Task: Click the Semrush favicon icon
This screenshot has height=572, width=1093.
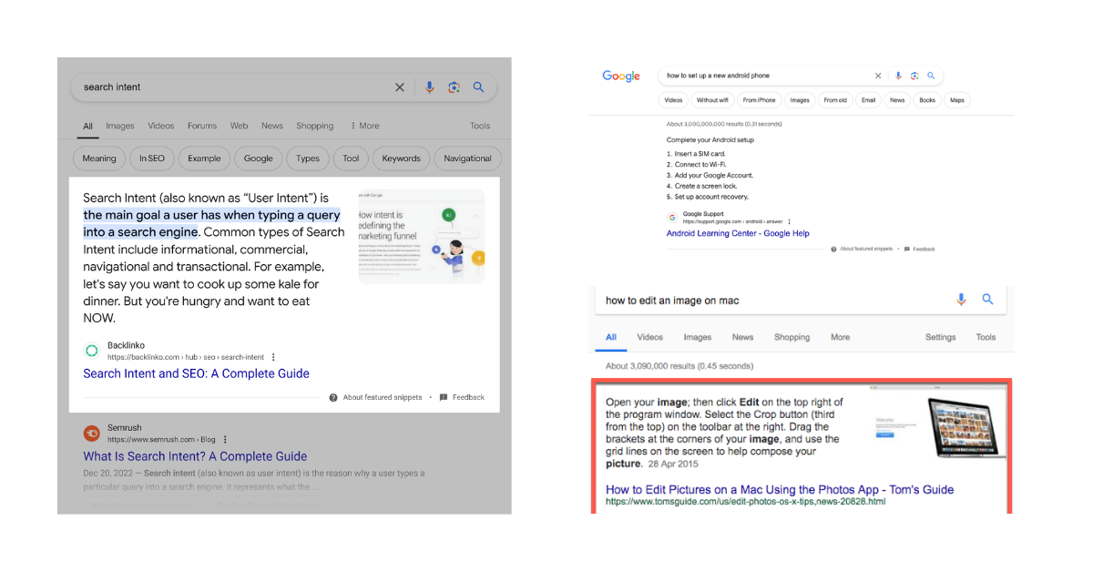Action: 91,434
